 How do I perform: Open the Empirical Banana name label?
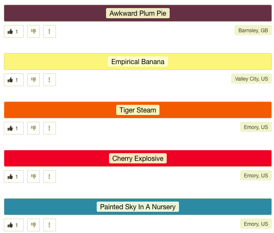[138, 62]
